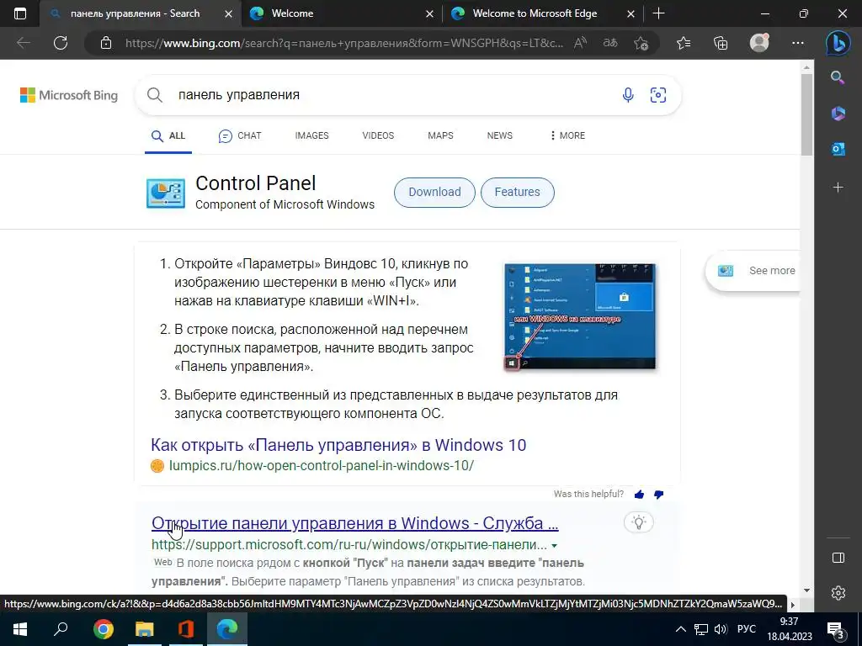
Task: Close the Welcome to Microsoft Edge tab
Action: [631, 13]
